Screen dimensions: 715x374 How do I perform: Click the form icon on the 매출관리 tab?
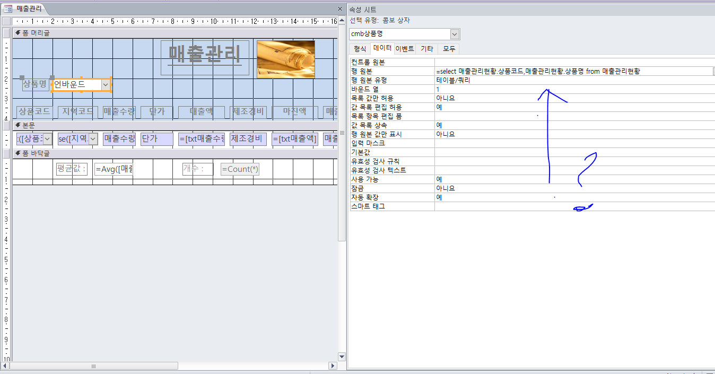[8, 8]
